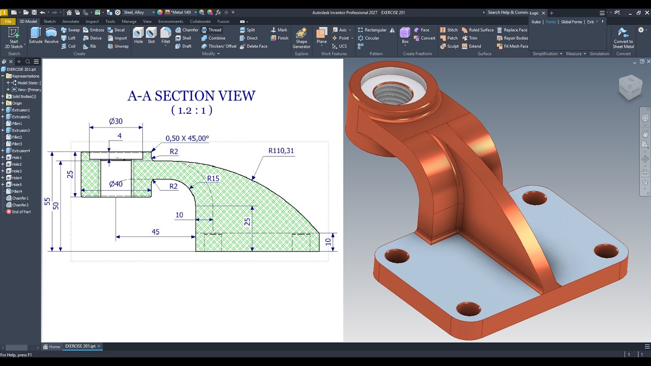Open the Inspect ribbon tab

[92, 21]
